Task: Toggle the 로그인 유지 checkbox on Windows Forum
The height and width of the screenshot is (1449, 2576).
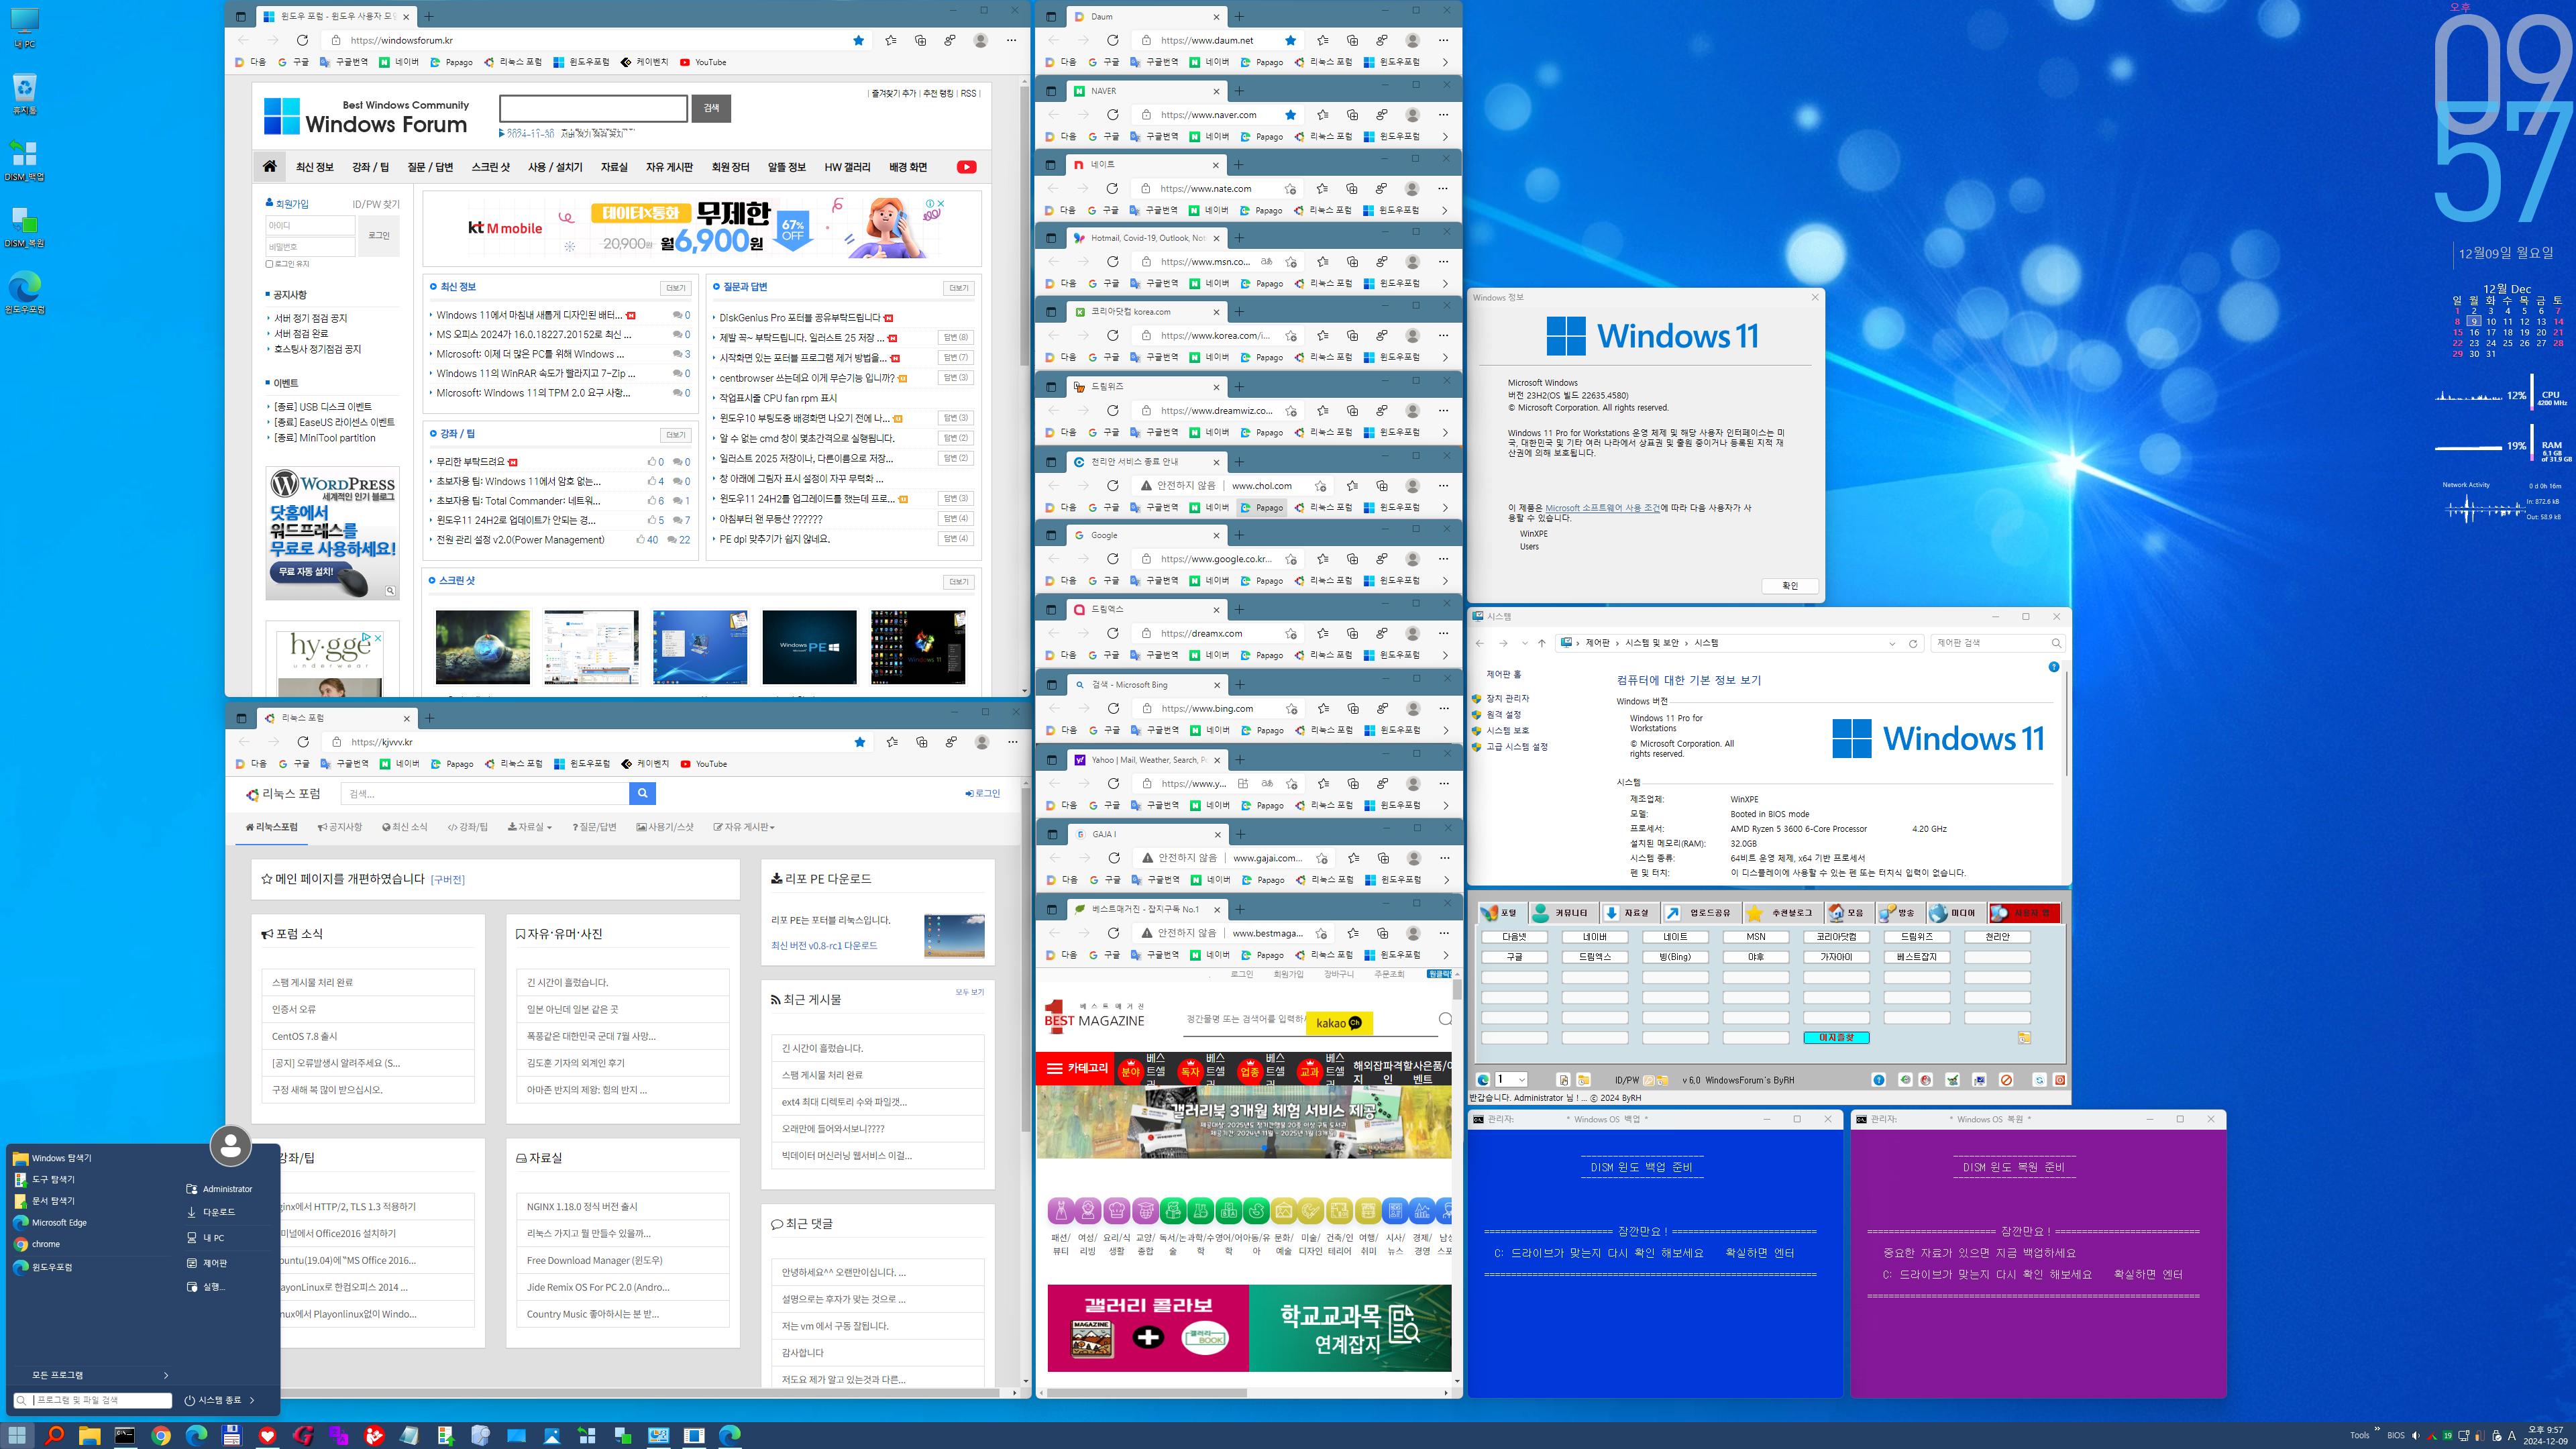Action: click(269, 264)
